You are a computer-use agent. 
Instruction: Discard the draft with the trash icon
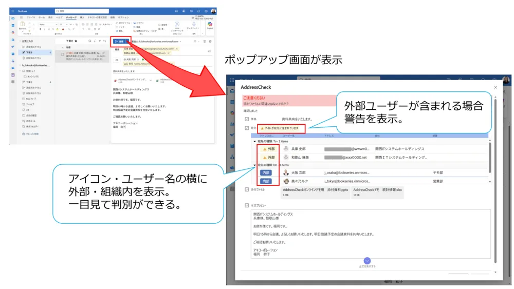(x=205, y=42)
